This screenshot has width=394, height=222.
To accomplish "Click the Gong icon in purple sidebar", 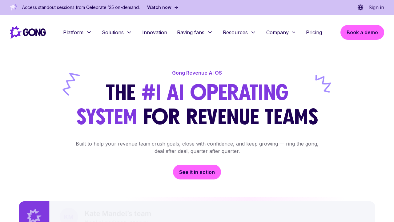I will pos(34,215).
